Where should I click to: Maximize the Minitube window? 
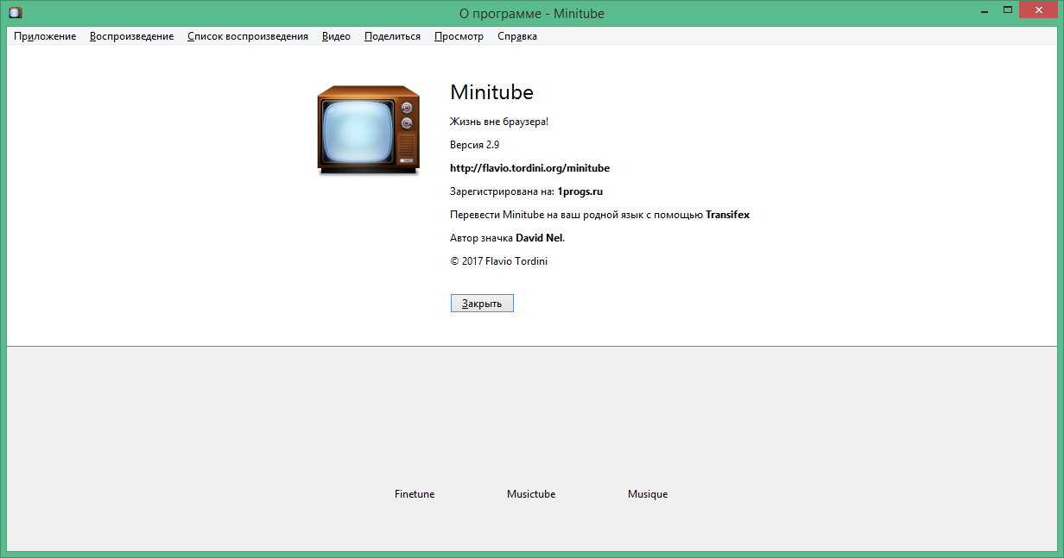tap(1006, 9)
